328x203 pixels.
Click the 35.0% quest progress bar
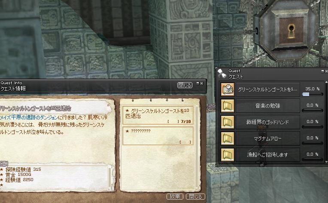pos(313,94)
